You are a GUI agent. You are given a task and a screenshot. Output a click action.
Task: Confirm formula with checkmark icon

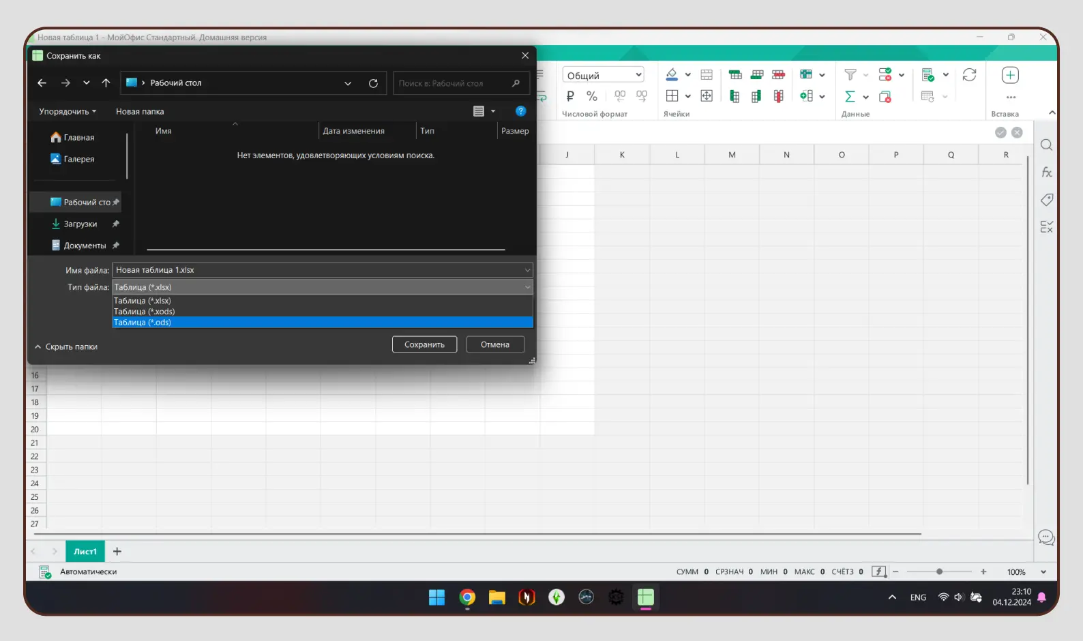1000,132
